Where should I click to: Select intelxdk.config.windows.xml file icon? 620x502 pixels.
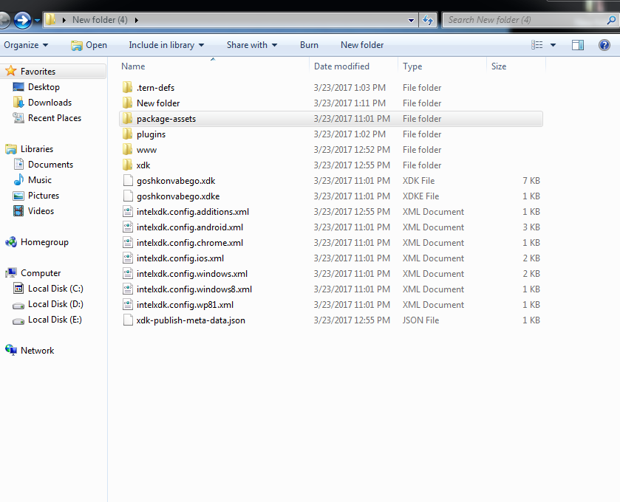128,274
